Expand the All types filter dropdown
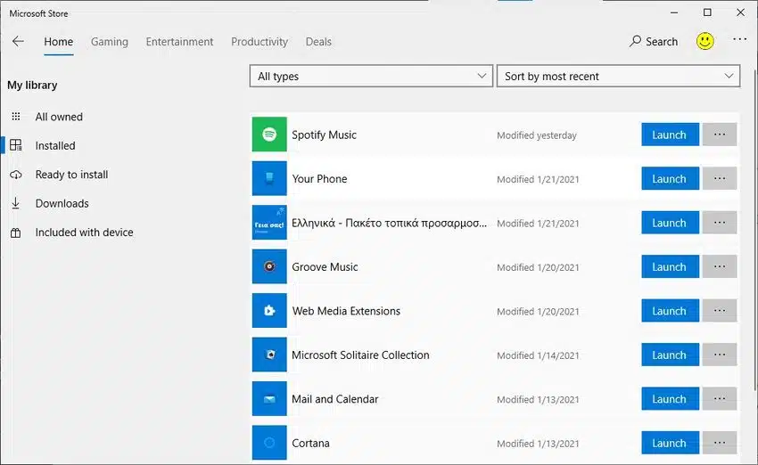The image size is (758, 465). point(371,76)
